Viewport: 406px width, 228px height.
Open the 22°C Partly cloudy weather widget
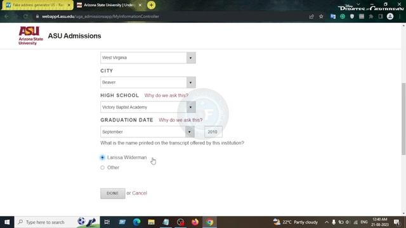[x=296, y=222]
